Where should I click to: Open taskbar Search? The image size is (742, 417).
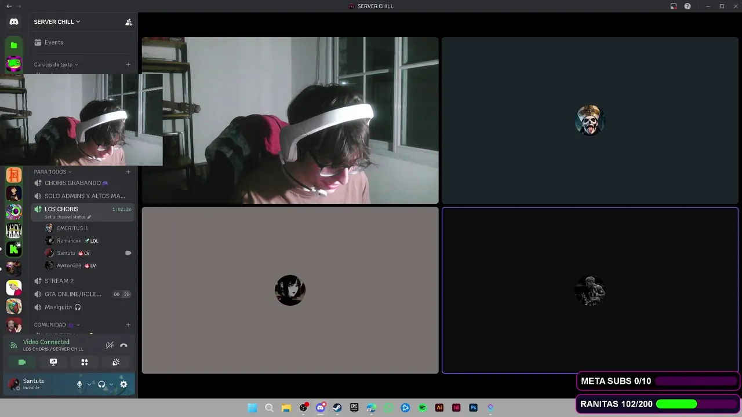(x=269, y=408)
